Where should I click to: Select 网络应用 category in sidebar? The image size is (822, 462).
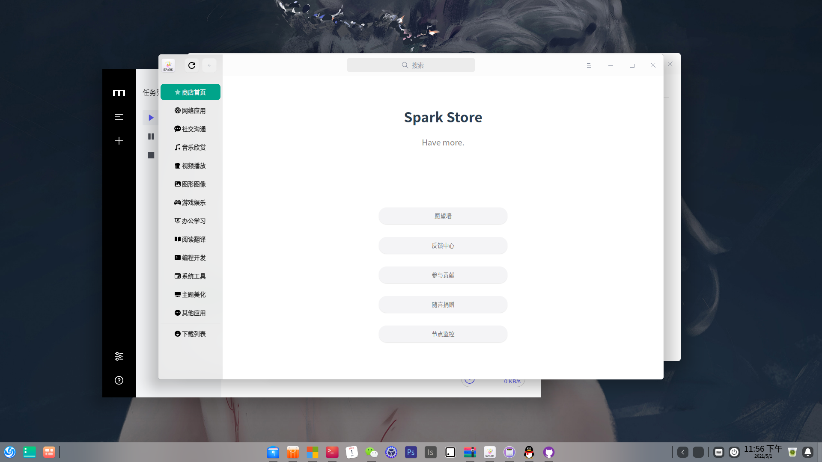(190, 111)
